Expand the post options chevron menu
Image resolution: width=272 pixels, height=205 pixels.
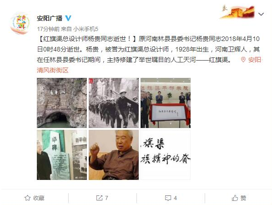(261, 14)
